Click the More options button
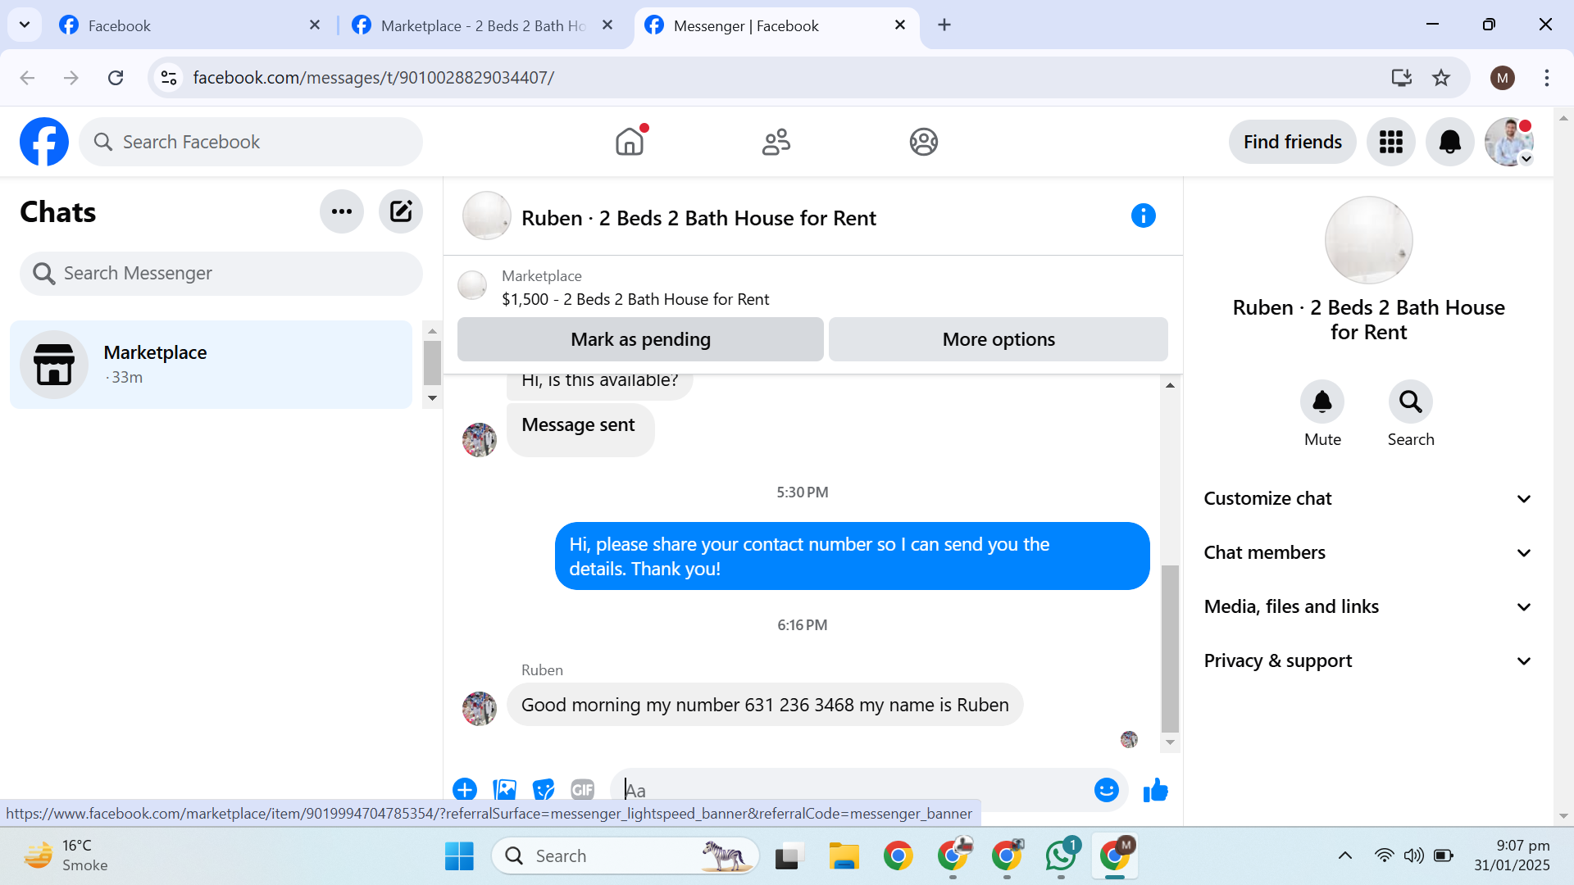 coord(999,339)
